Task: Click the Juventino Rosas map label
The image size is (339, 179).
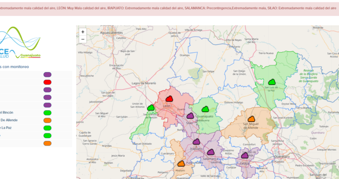Action: click(228, 152)
